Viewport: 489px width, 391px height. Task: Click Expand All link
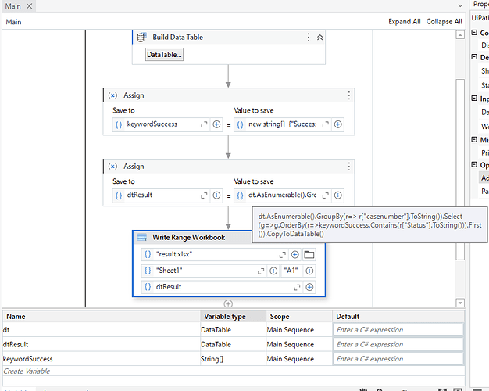click(x=404, y=22)
